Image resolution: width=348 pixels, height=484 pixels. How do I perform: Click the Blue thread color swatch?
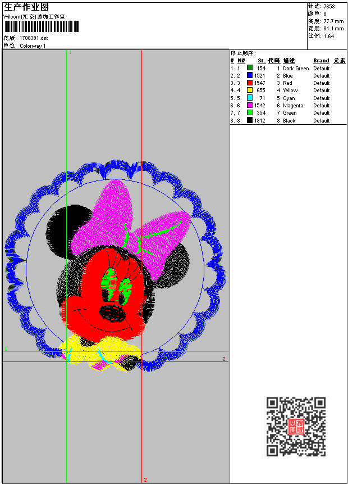250,75
